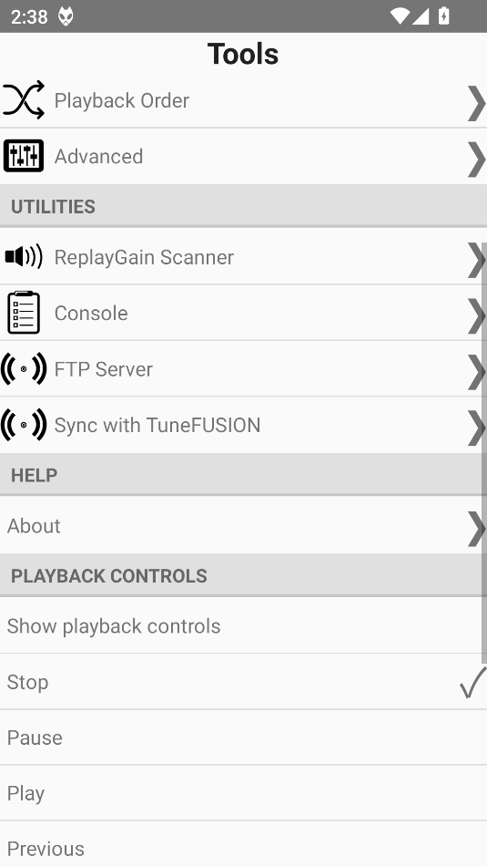Tap the cat-face notification icon in status bar

(x=66, y=16)
